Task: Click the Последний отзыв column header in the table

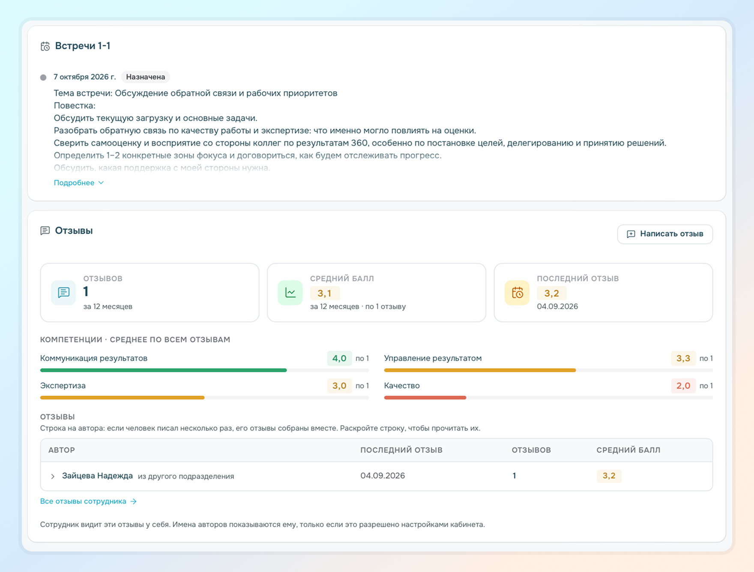Action: (401, 450)
